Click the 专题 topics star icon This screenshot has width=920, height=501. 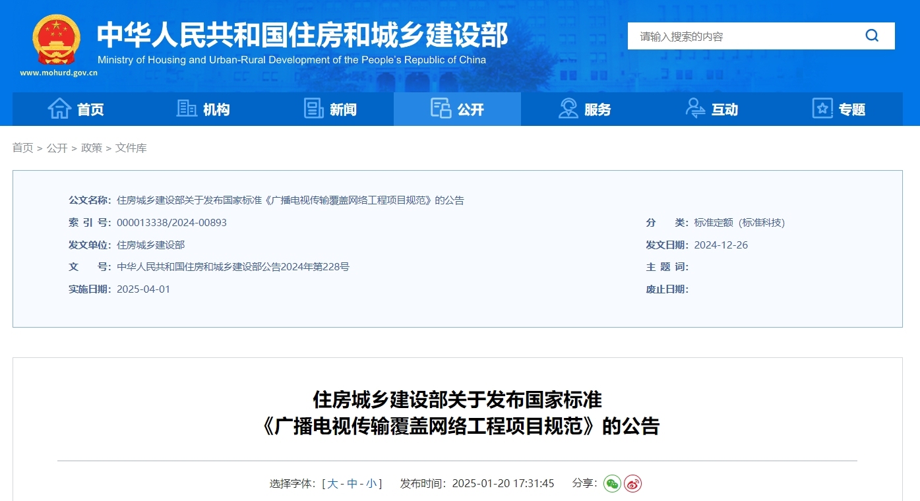point(822,108)
